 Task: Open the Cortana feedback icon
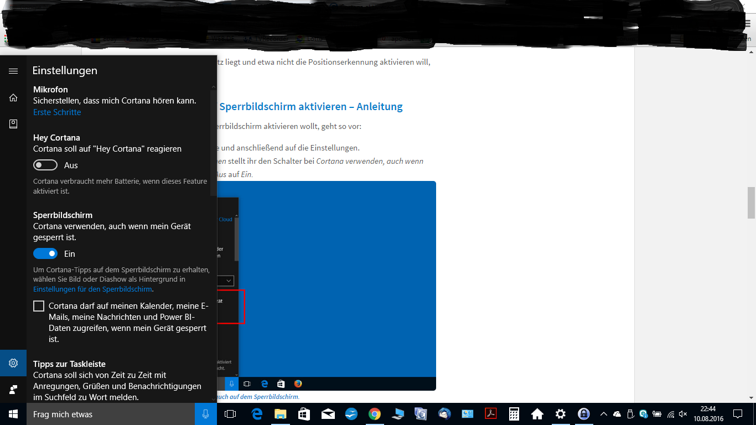[x=13, y=390]
